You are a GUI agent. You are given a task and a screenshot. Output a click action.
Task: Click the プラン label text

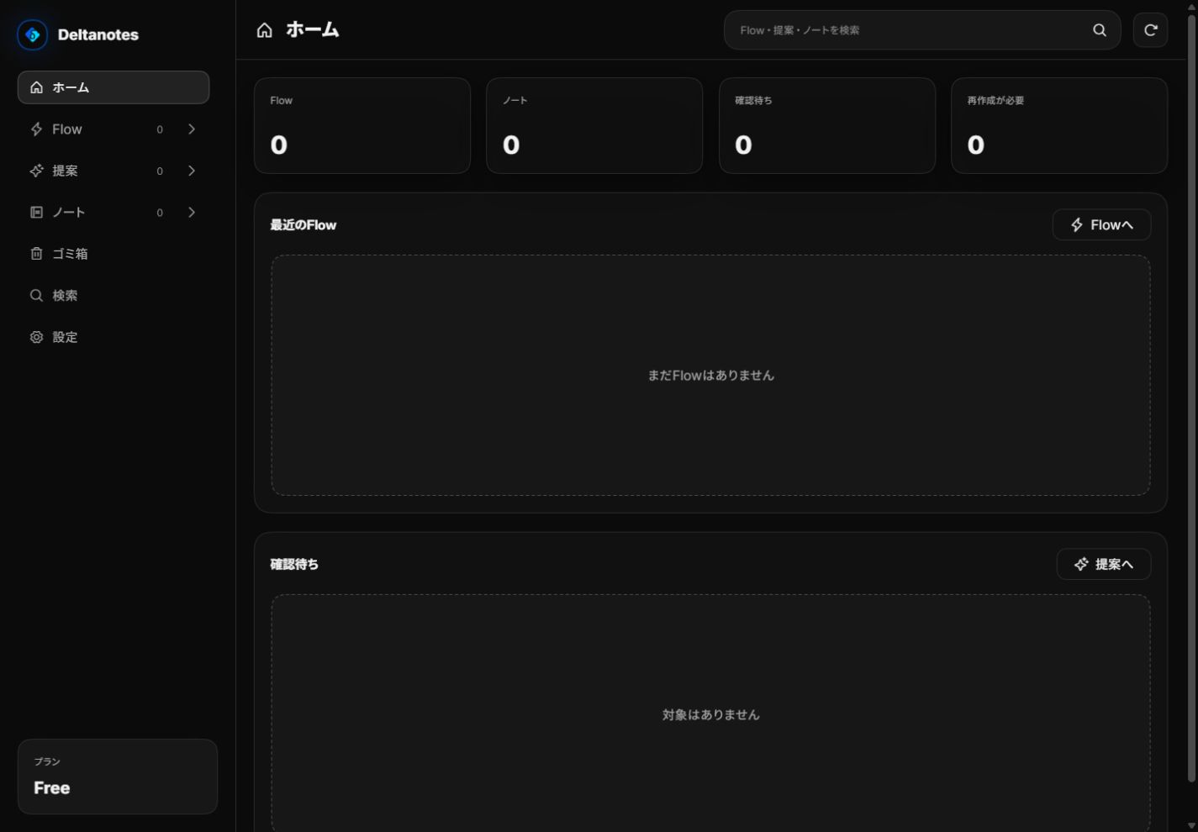tap(47, 761)
